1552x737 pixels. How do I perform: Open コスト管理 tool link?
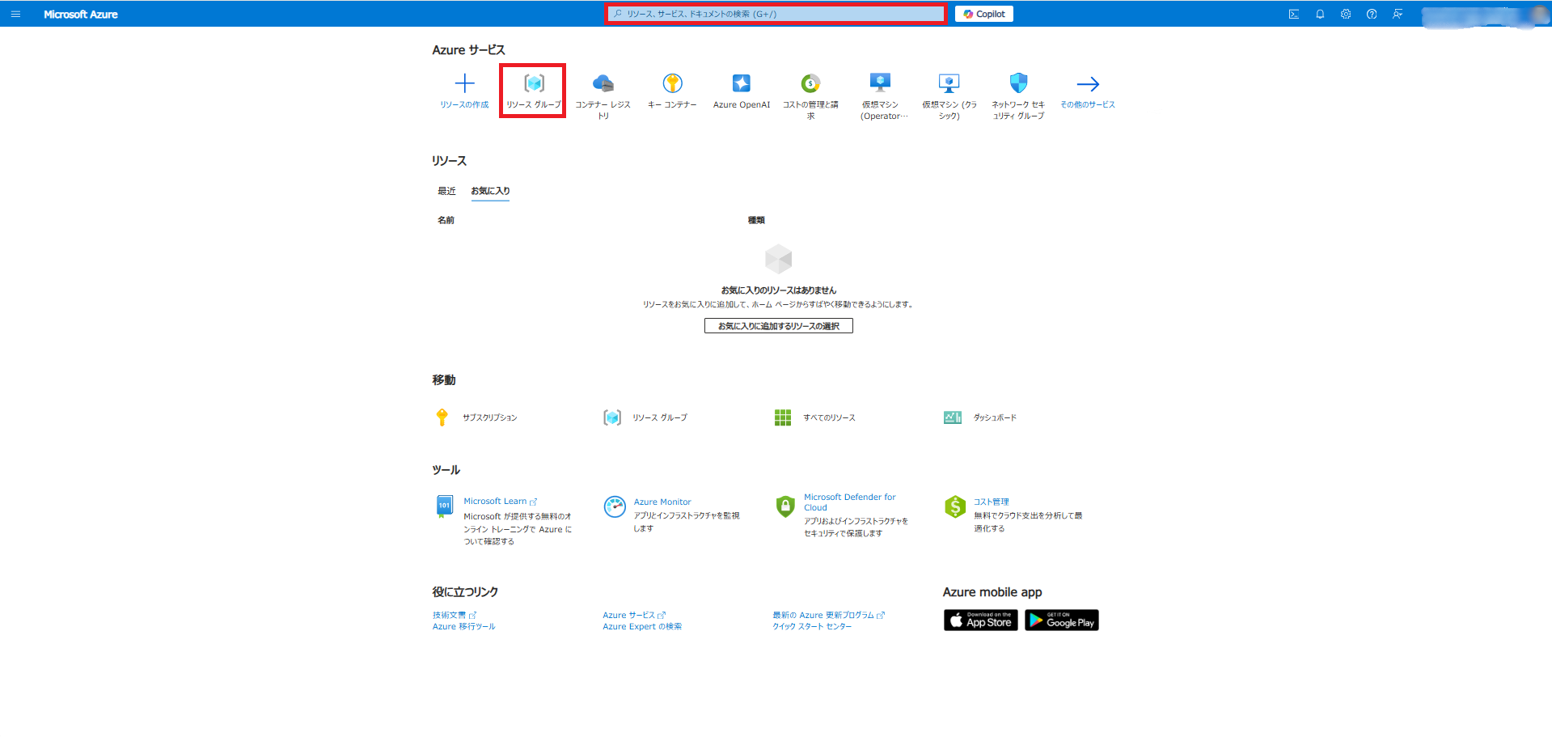click(x=991, y=502)
